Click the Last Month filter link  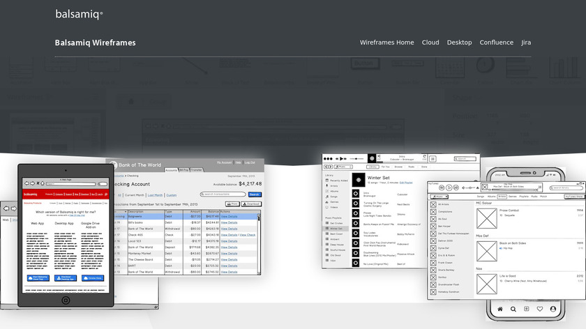[155, 195]
